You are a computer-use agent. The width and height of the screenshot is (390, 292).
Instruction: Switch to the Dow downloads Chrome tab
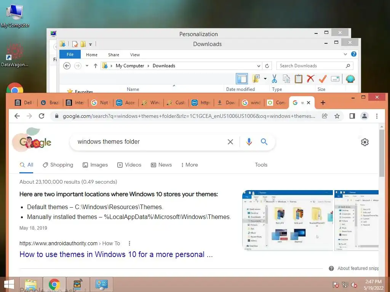(226, 103)
